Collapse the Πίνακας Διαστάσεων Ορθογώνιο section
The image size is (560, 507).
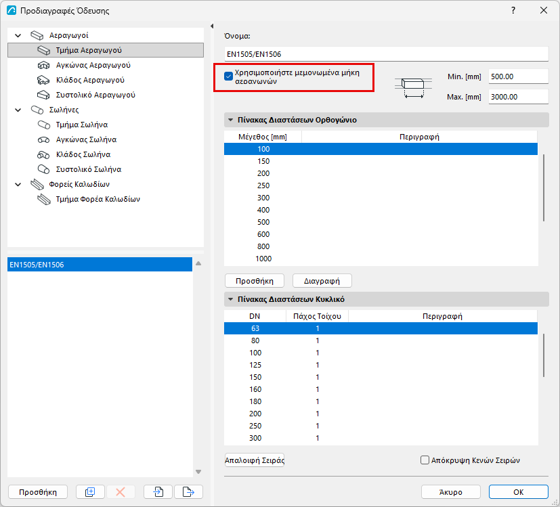(231, 120)
